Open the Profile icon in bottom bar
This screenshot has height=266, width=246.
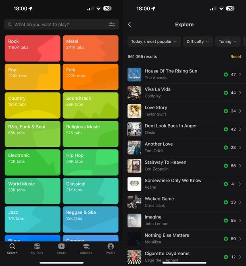click(x=110, y=246)
